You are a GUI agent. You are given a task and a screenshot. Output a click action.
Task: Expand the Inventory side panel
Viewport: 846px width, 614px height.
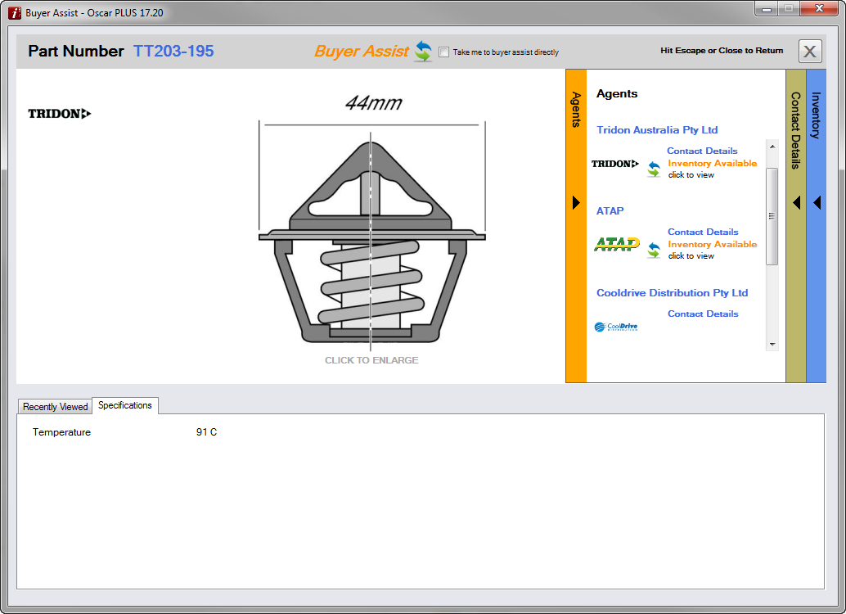[x=817, y=202]
